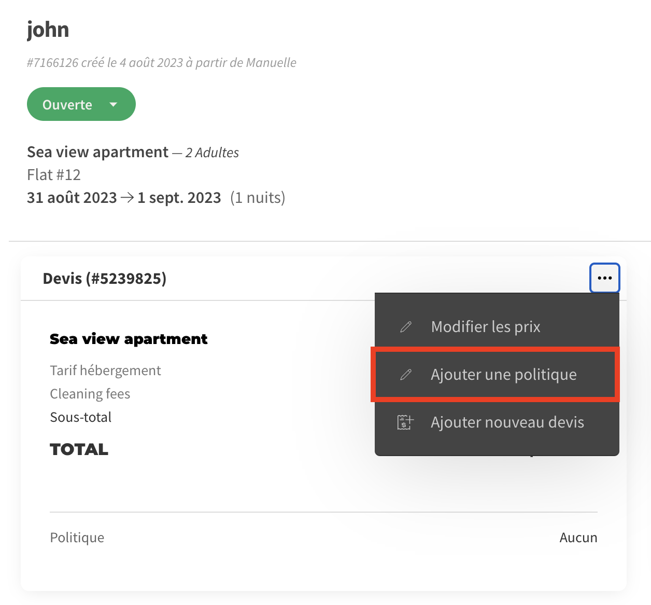This screenshot has width=651, height=605.
Task: Select Ajouter nouveau devis menu entry
Action: pos(507,422)
